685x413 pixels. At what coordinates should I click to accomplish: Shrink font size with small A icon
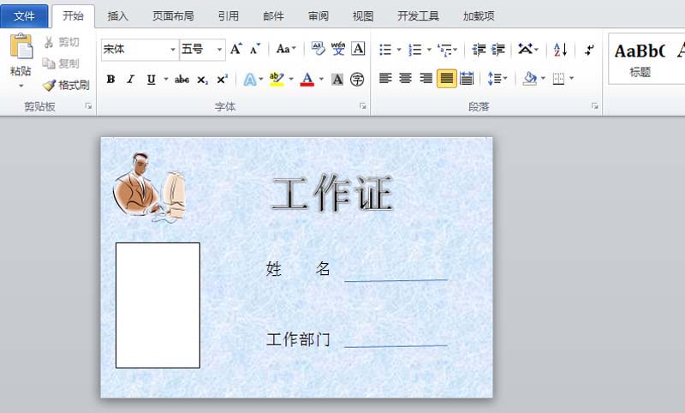click(255, 49)
